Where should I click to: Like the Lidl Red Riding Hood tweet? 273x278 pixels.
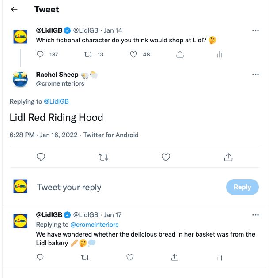(166, 157)
